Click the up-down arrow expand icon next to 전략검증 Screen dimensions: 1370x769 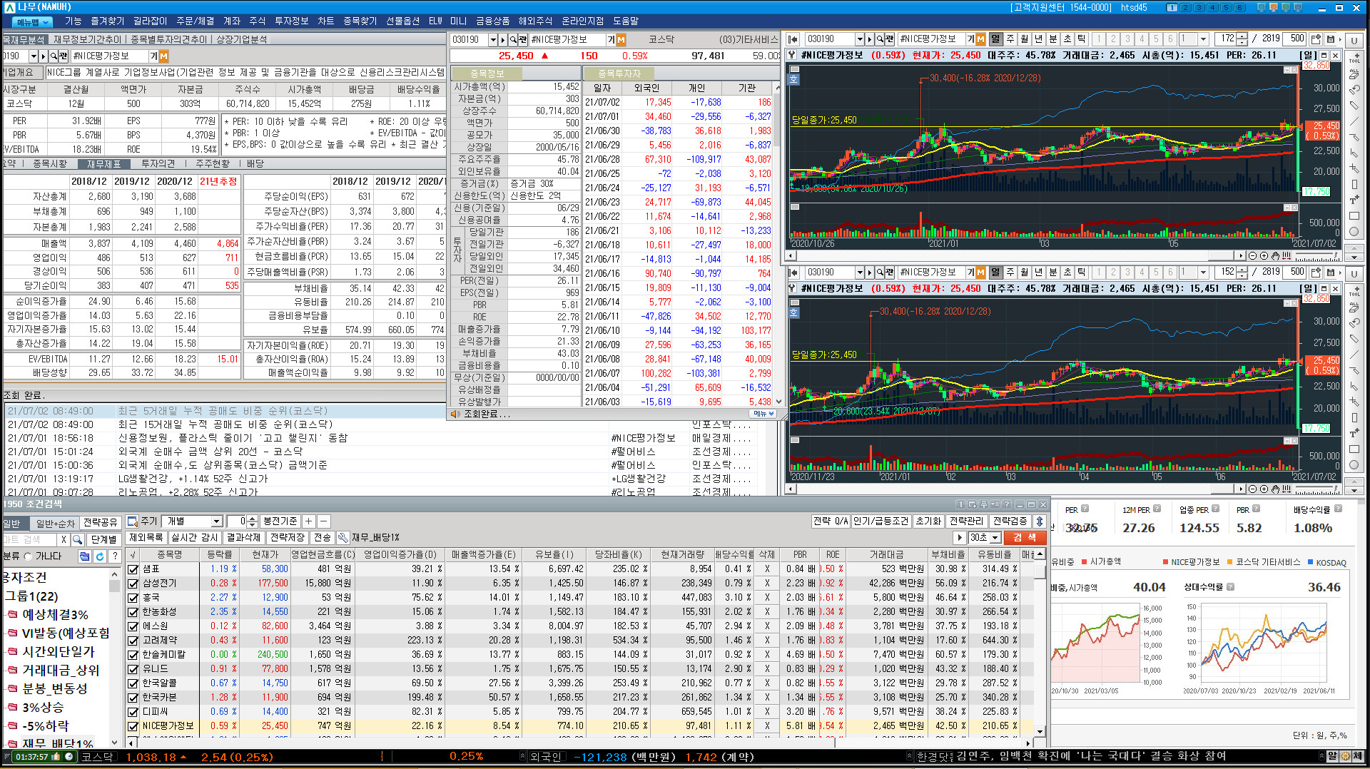tap(1040, 521)
